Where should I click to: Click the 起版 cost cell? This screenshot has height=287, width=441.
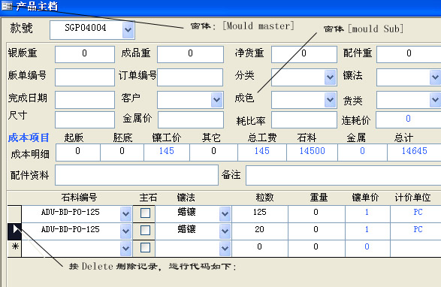78,153
